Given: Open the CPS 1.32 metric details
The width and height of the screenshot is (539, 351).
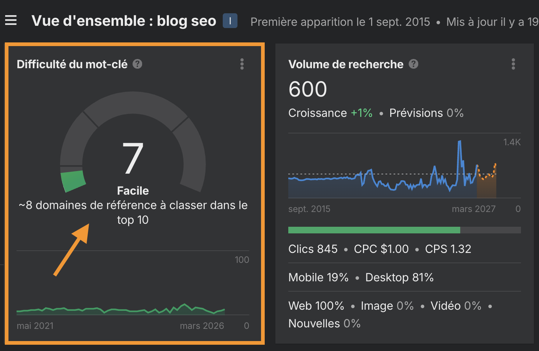Looking at the screenshot, I should click(448, 249).
